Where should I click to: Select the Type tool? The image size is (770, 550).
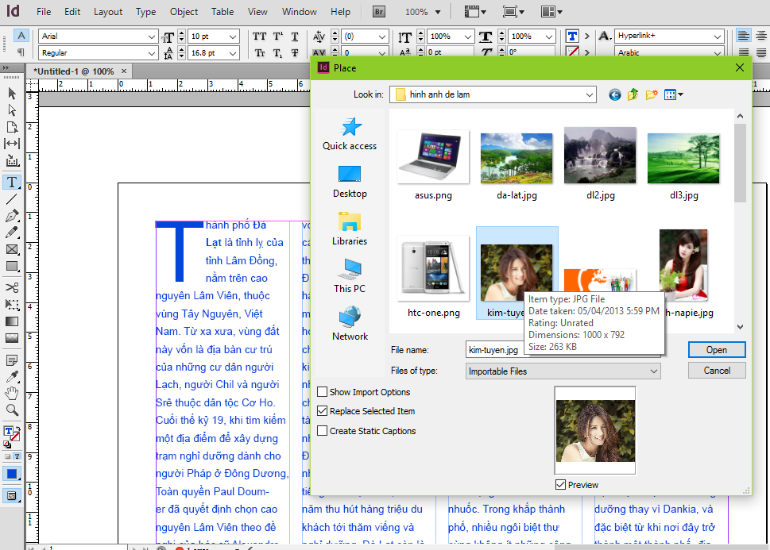tap(12, 182)
